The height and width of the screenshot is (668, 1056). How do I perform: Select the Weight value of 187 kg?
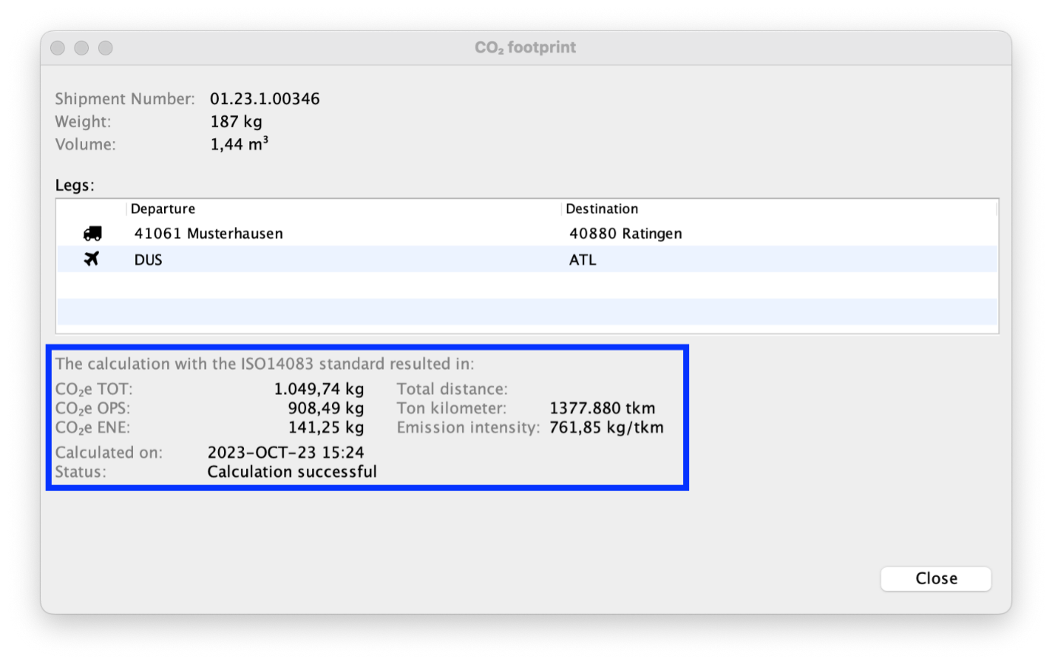coord(236,121)
